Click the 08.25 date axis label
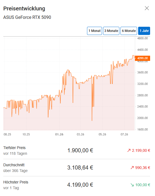 [7, 134]
